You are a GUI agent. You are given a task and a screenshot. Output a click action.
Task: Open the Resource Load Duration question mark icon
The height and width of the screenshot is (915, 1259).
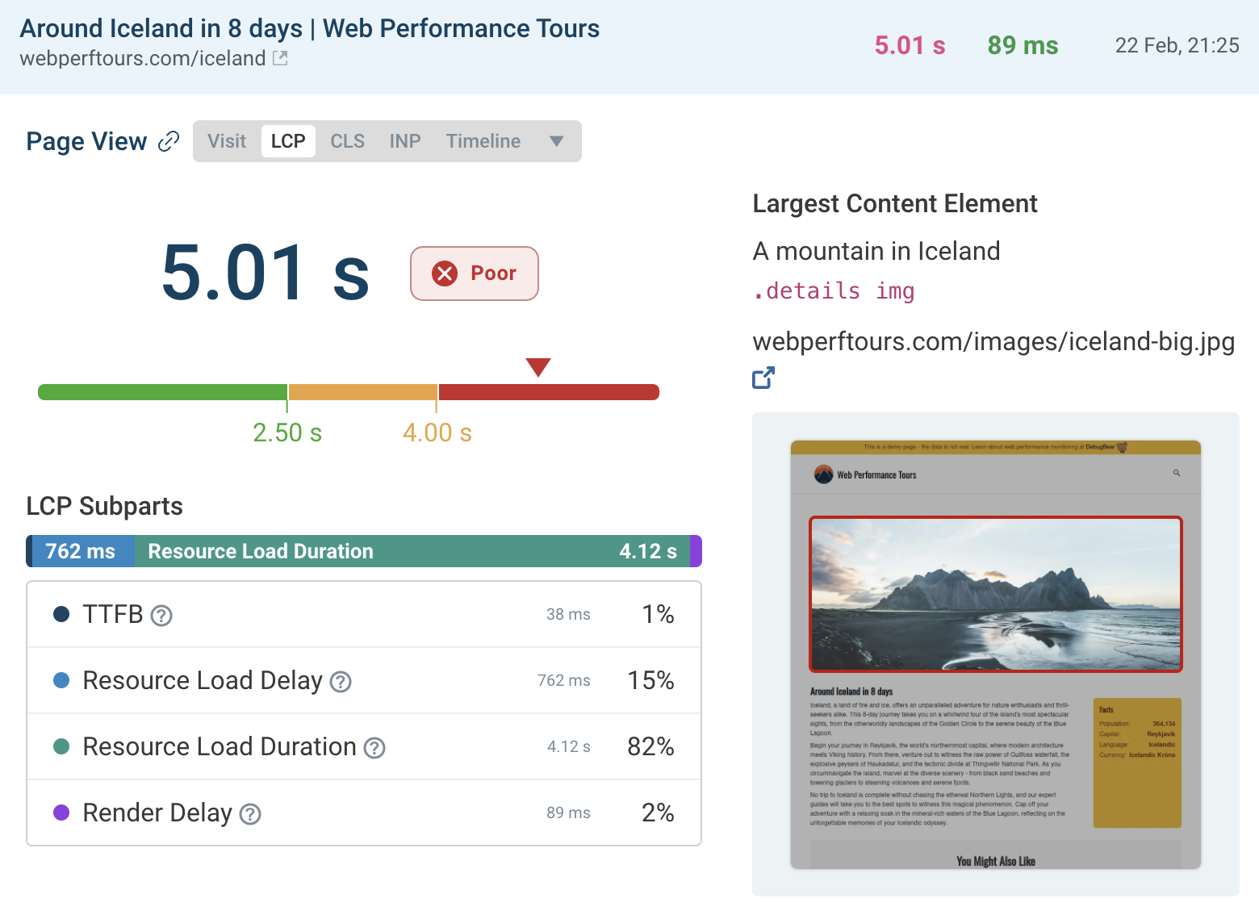click(374, 748)
